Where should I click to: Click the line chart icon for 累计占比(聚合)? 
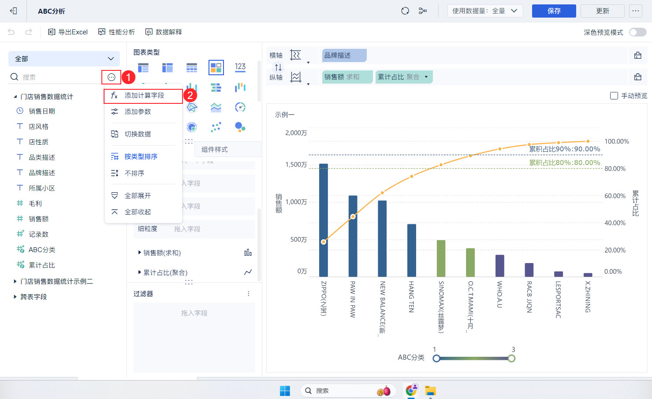point(248,272)
